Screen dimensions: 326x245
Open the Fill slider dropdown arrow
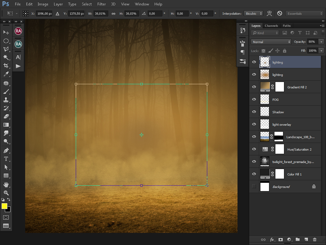coord(322,51)
